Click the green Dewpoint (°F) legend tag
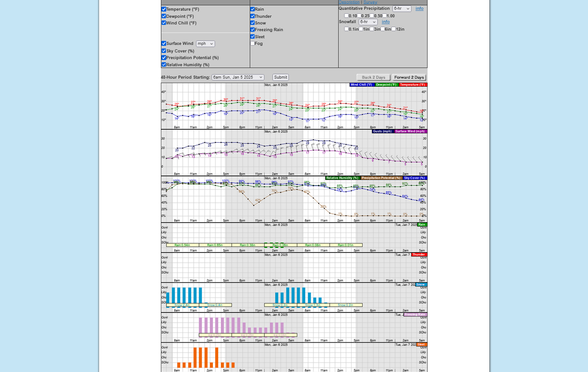Image resolution: width=588 pixels, height=372 pixels. [x=387, y=84]
